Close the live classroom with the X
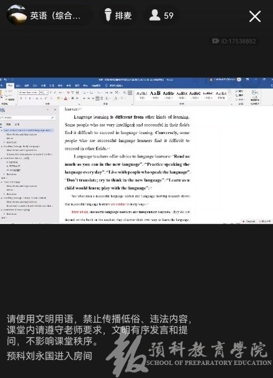This screenshot has height=378, width=273. tap(255, 16)
